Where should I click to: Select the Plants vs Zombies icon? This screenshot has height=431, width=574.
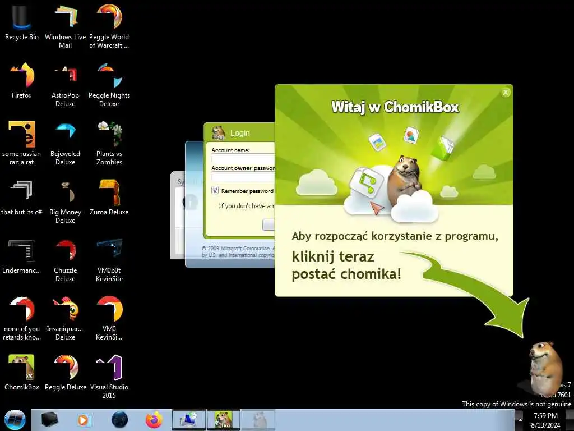(x=109, y=143)
